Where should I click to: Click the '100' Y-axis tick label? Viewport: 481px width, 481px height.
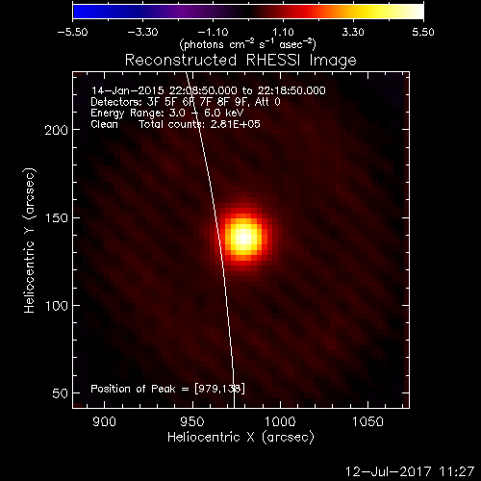click(57, 306)
